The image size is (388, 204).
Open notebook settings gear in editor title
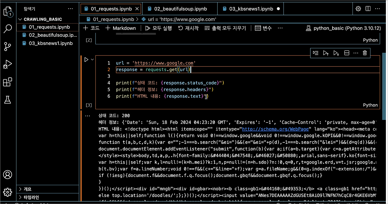(358, 9)
